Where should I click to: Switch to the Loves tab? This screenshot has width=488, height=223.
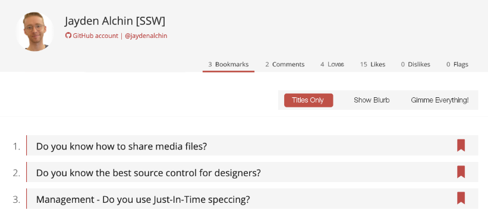pos(332,64)
